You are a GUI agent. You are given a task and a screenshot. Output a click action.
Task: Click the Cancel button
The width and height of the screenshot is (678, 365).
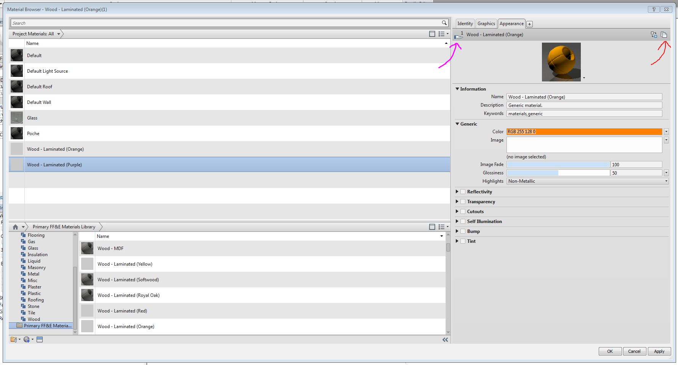635,351
